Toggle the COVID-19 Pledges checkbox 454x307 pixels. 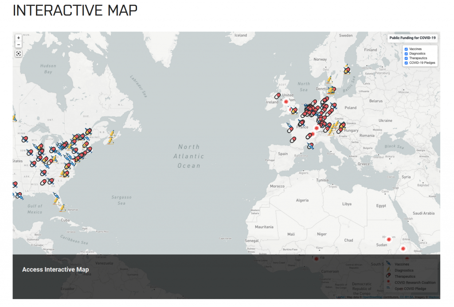tap(406, 63)
